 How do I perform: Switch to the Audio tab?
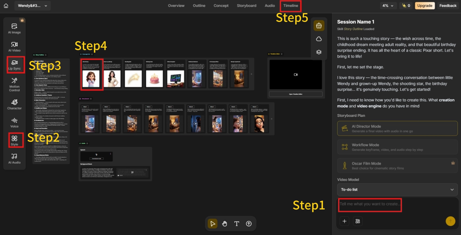click(x=270, y=6)
